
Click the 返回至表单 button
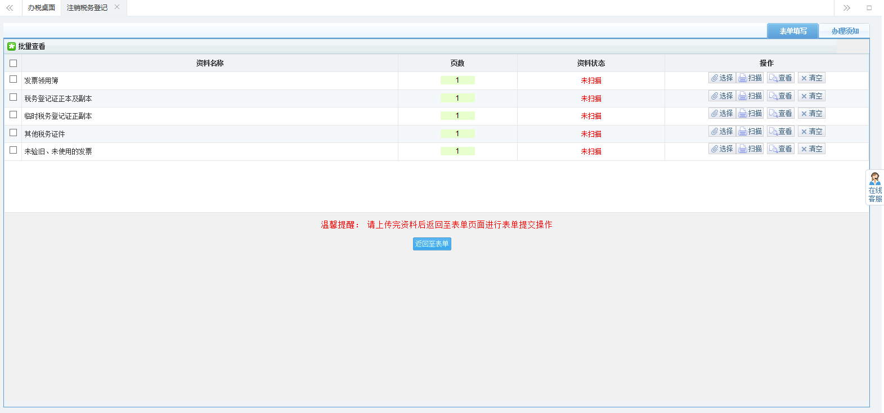432,244
